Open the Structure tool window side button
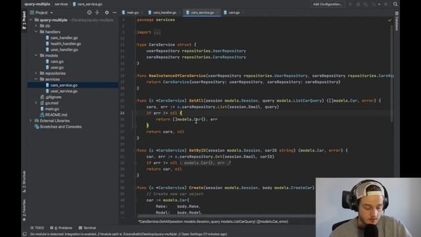Image resolution: width=421 pixels, height=237 pixels. coord(24,182)
